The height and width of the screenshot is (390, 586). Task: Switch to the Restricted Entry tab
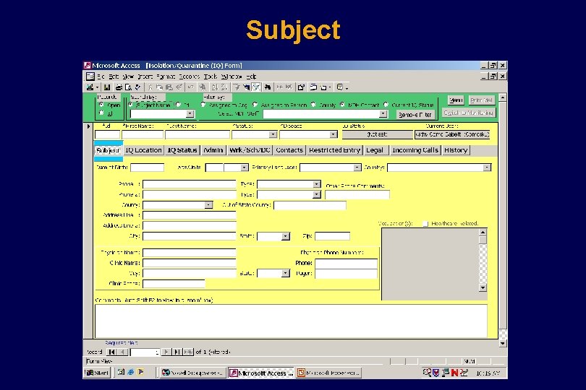tap(334, 150)
